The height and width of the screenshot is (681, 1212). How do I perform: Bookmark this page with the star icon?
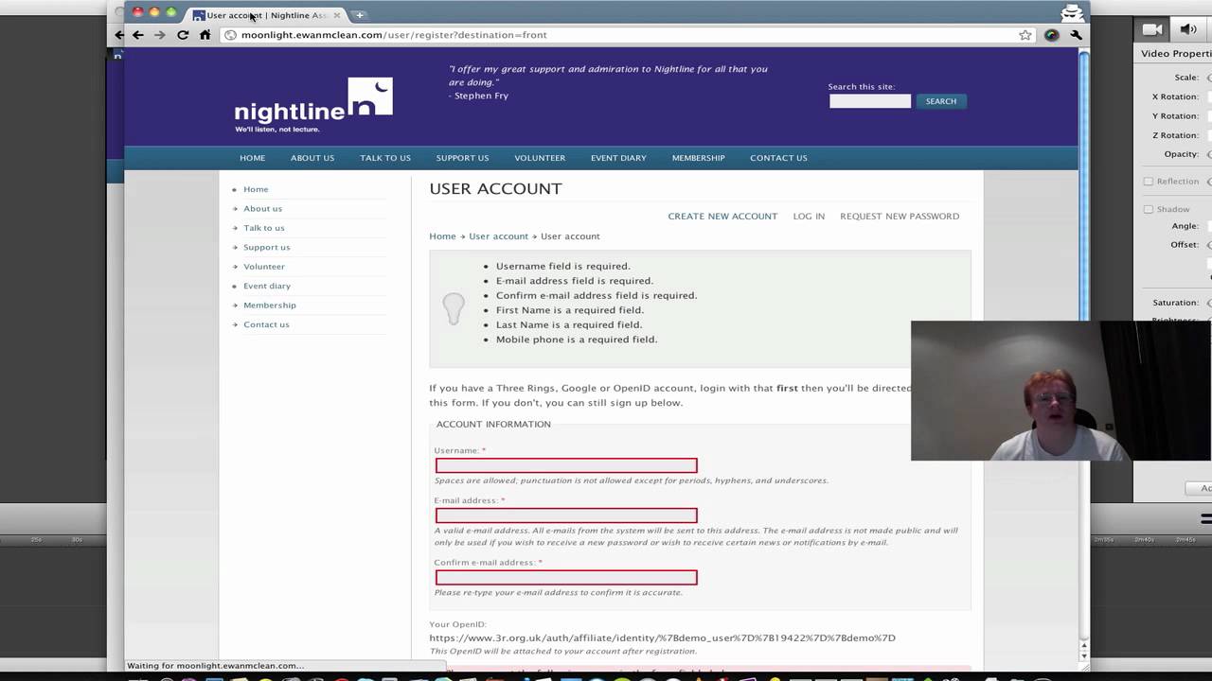click(1025, 35)
